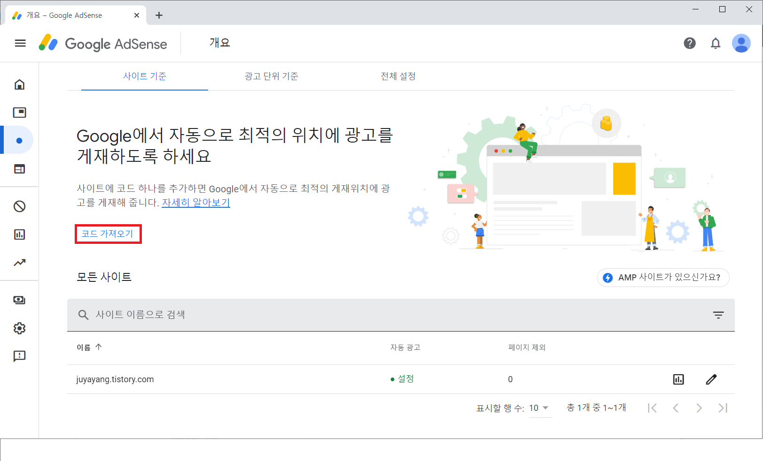This screenshot has height=461, width=763.
Task: Click the 설정 auto ads status
Action: pyautogui.click(x=402, y=379)
